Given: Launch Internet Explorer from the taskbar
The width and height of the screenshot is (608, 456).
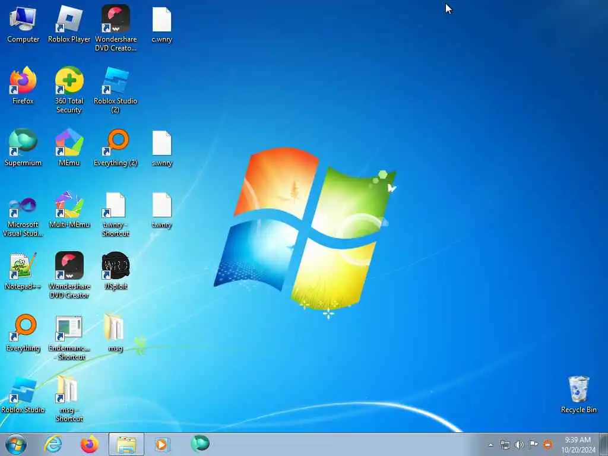Looking at the screenshot, I should (53, 444).
